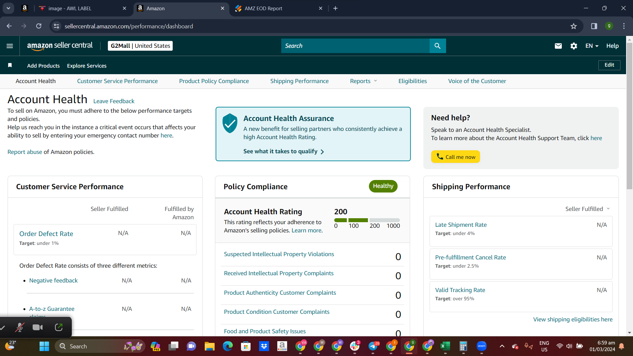Open the Product Policy Compliance tab
The image size is (633, 356).
(x=214, y=81)
